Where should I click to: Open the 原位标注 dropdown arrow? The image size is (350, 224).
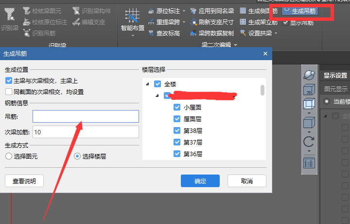pos(184,11)
